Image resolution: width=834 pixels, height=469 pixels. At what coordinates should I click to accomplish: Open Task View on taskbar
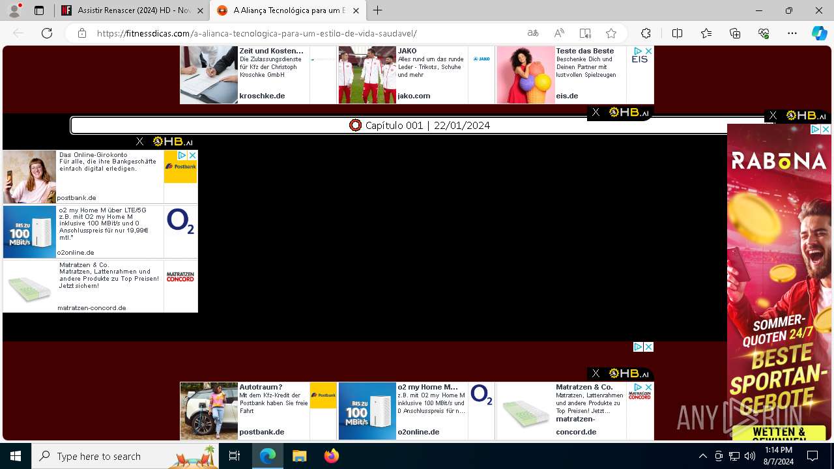point(235,456)
